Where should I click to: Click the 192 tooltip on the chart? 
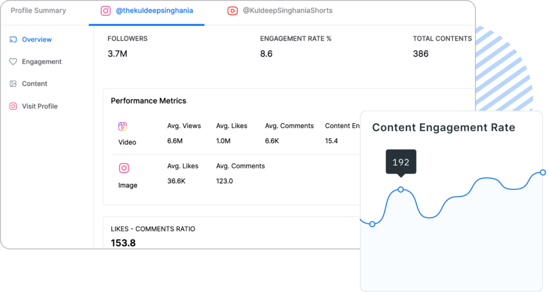pyautogui.click(x=401, y=162)
